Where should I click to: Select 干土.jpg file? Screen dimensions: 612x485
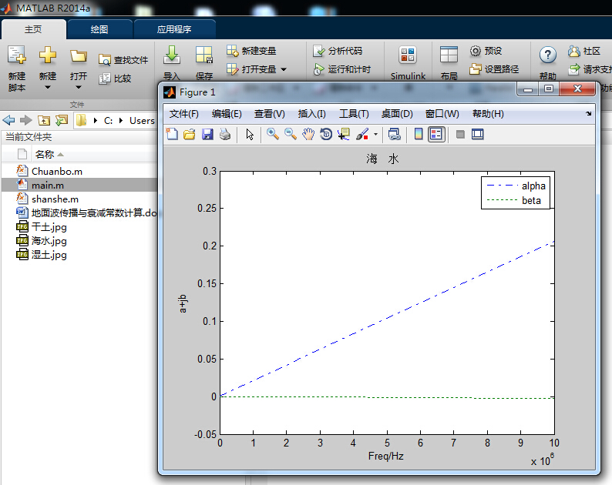point(49,227)
